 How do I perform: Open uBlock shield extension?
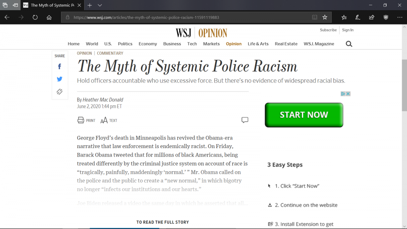click(x=386, y=17)
